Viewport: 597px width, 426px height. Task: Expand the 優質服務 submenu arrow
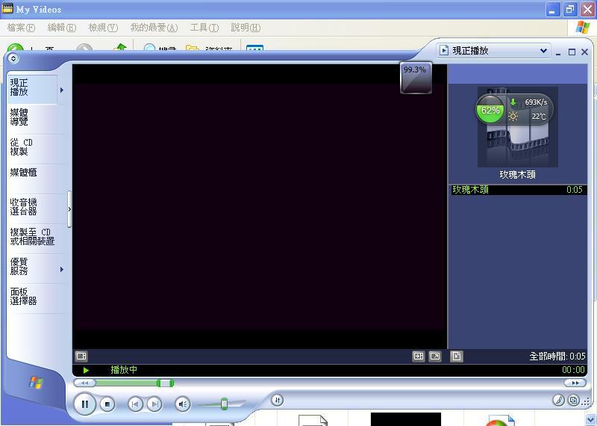tap(61, 269)
